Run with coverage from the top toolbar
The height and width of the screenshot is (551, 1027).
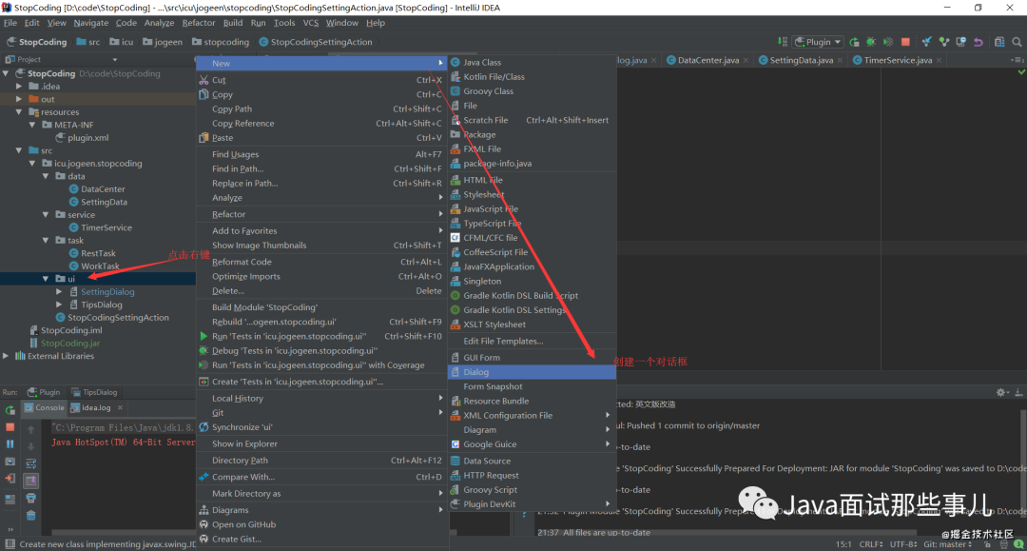888,42
